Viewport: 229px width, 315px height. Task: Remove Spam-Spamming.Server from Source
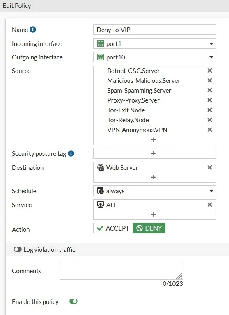[209, 90]
